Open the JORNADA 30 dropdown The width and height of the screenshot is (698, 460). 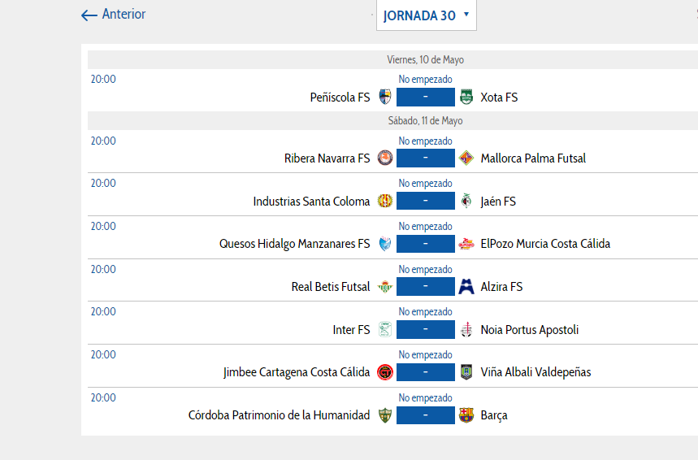coord(427,15)
